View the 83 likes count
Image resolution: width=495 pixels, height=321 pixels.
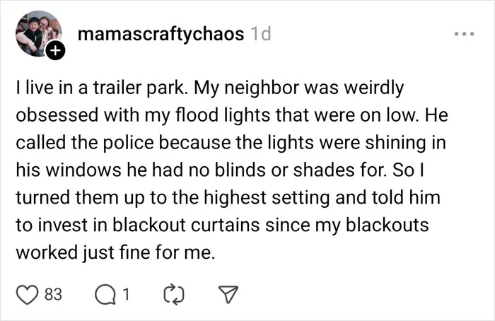tap(53, 295)
